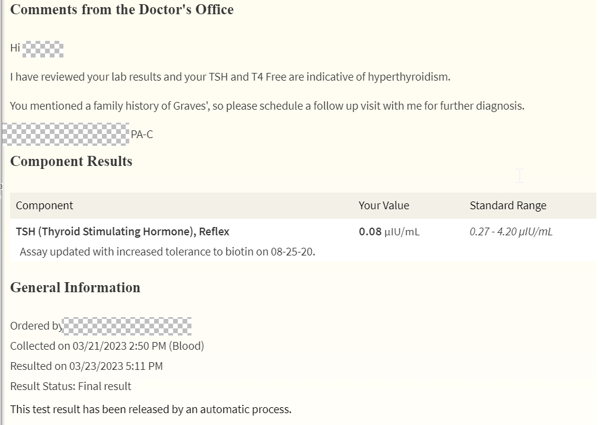This screenshot has height=425, width=598.
Task: Click the biotin assay update note
Action: point(167,252)
